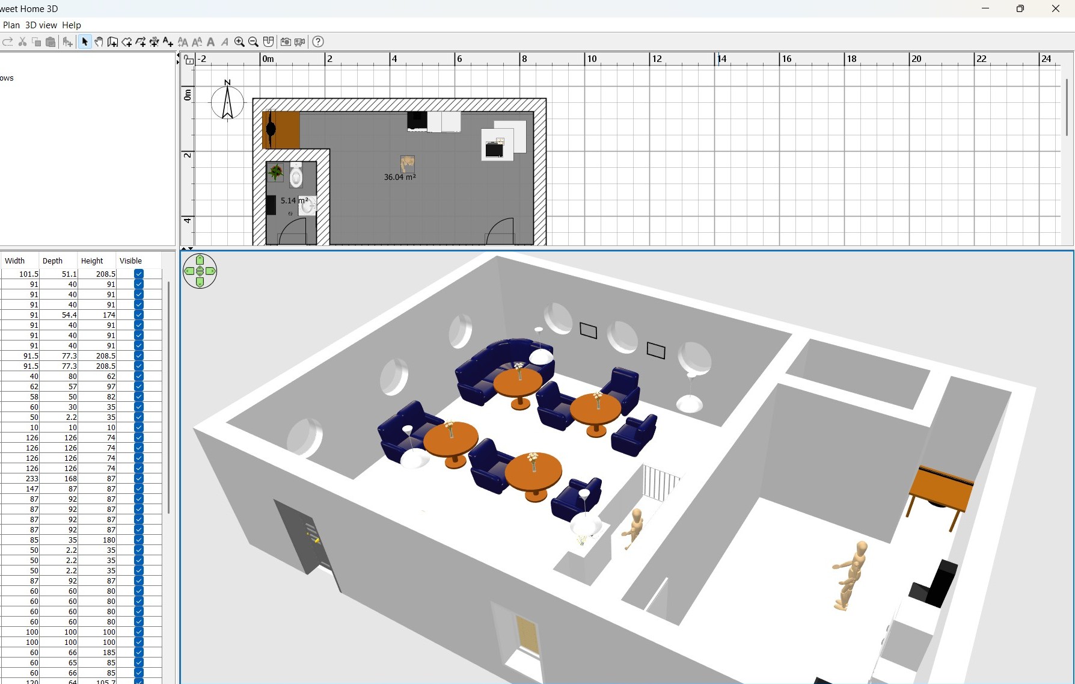Open help with question mark icon
1075x684 pixels.
pos(318,42)
